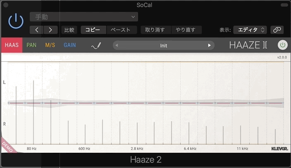Image resolution: width=291 pixels, height=168 pixels.
Task: Open the エディタ view dropdown
Action: point(250,30)
